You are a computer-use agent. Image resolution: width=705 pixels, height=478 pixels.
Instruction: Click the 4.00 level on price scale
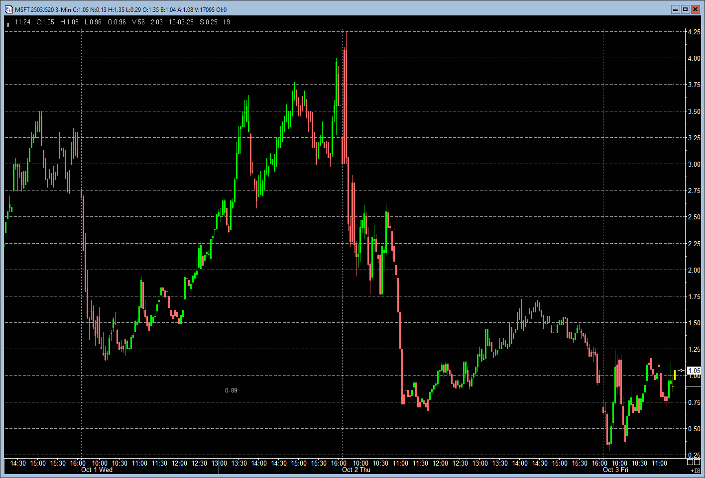point(694,58)
